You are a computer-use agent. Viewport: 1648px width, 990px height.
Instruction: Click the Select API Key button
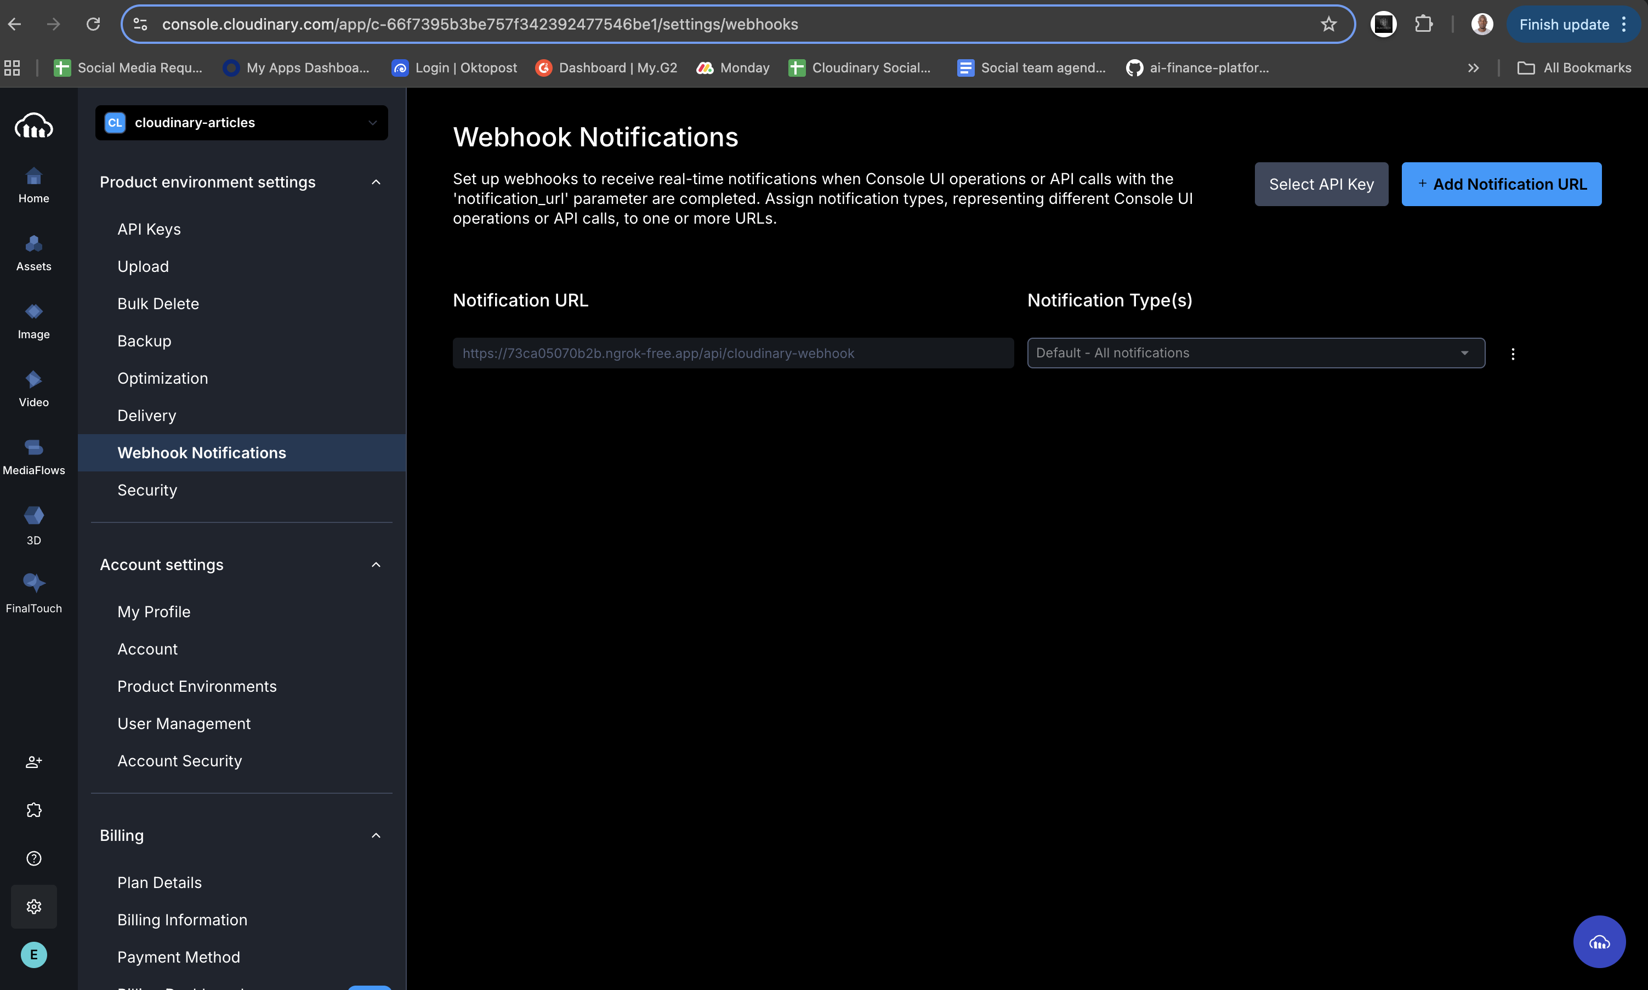point(1320,184)
